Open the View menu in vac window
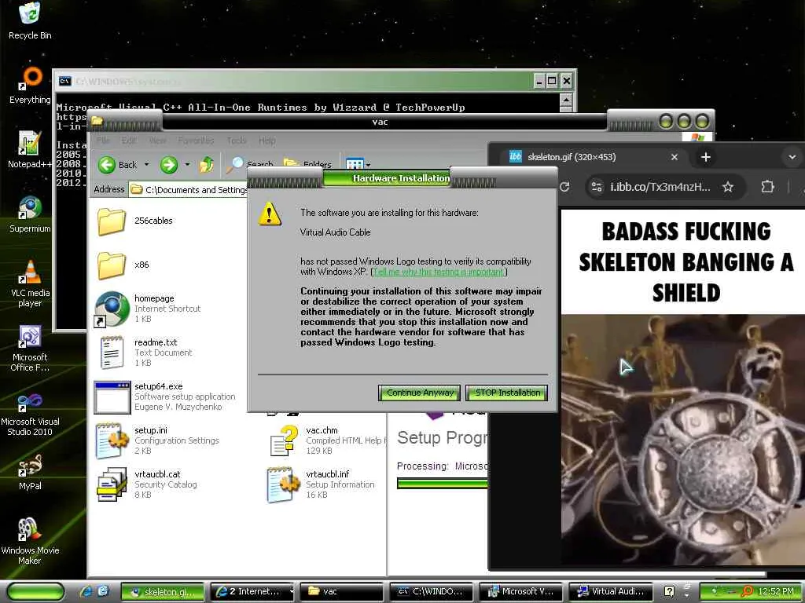805x603 pixels. pos(157,140)
